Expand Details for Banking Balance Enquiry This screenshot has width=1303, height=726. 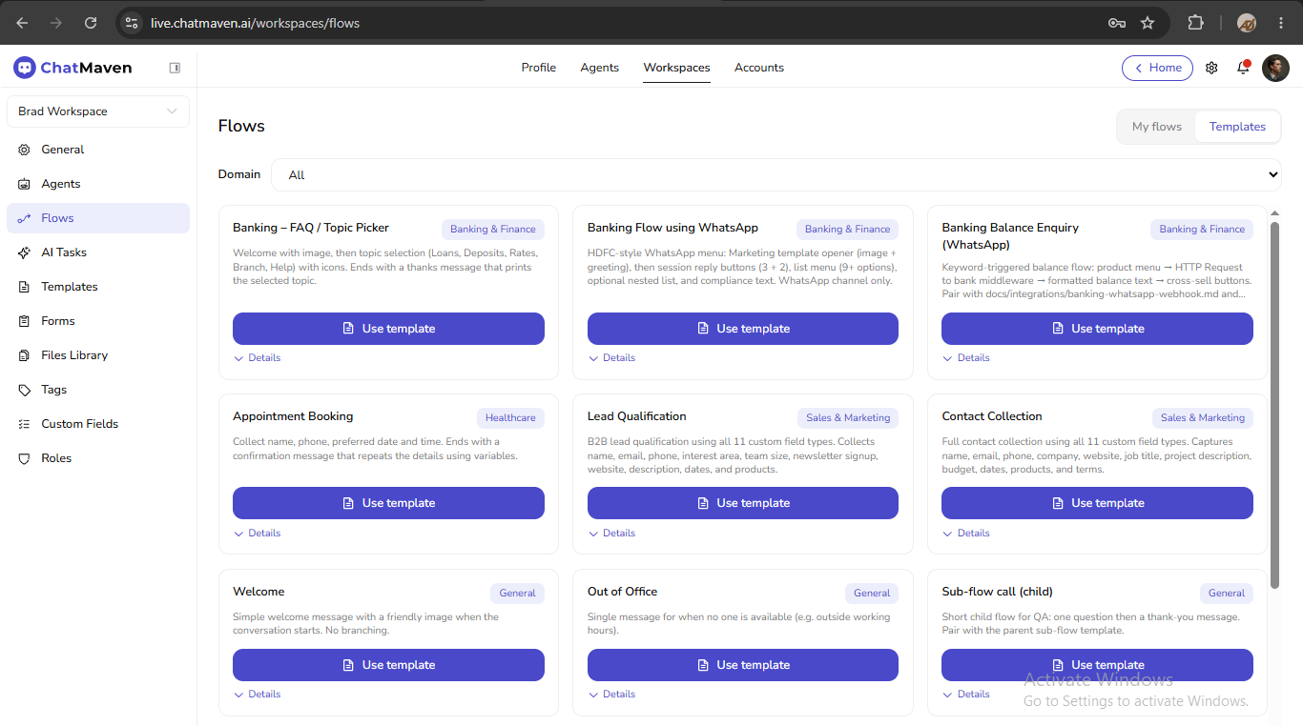click(x=966, y=358)
